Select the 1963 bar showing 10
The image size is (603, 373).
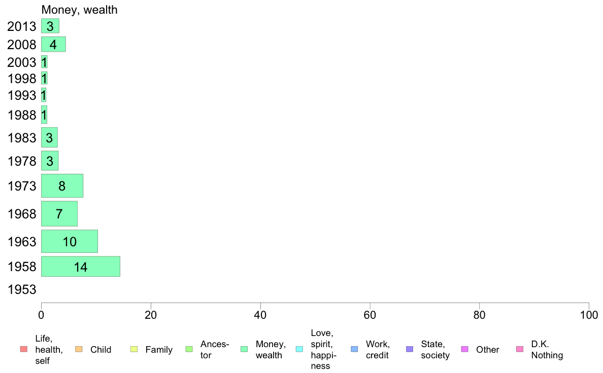pyautogui.click(x=69, y=241)
